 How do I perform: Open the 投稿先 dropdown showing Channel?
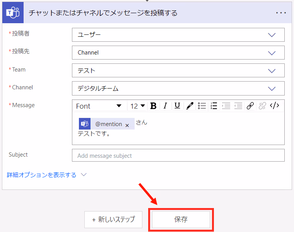point(178,53)
